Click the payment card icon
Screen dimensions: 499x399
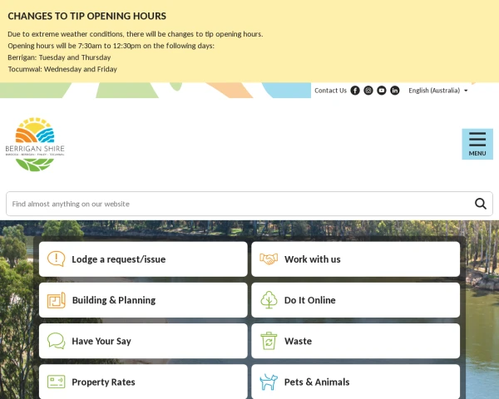[x=57, y=382]
